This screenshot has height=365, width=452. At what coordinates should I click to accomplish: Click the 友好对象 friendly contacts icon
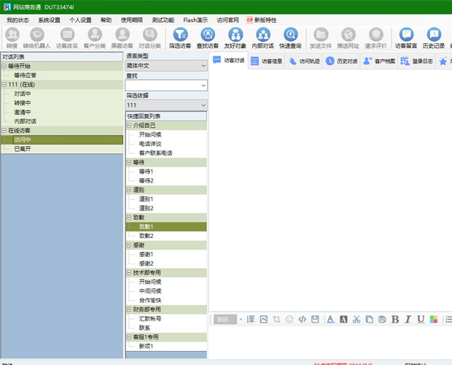[235, 38]
